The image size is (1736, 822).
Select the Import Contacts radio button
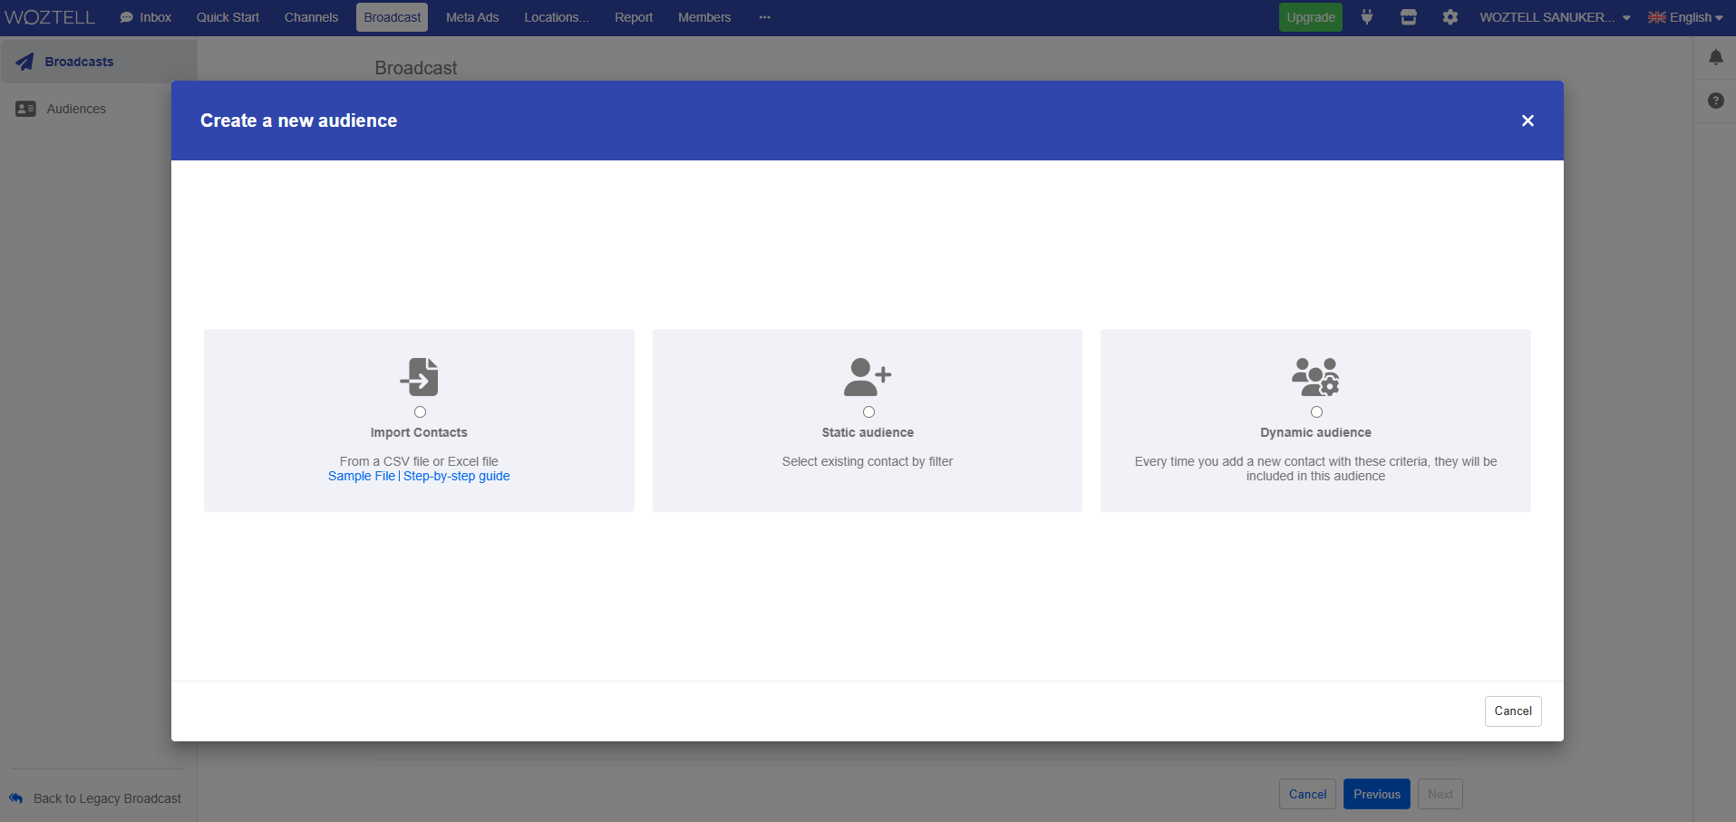point(420,412)
